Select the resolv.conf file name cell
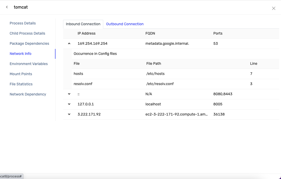 [x=83, y=84]
